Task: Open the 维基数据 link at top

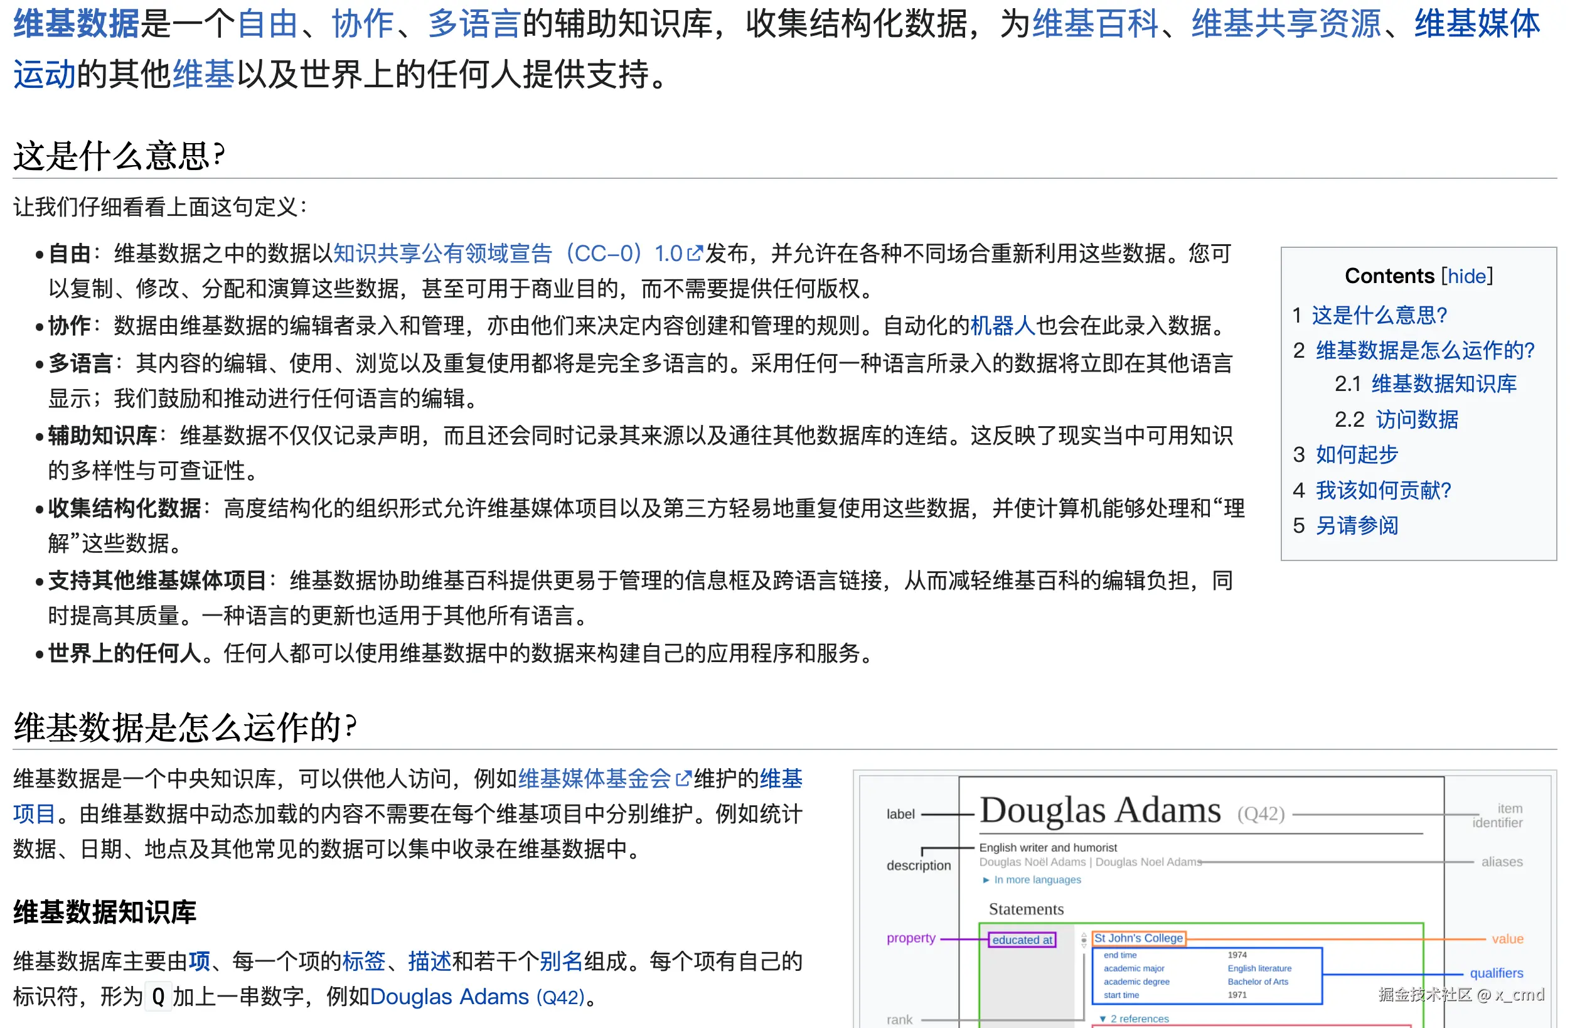Action: pyautogui.click(x=76, y=24)
